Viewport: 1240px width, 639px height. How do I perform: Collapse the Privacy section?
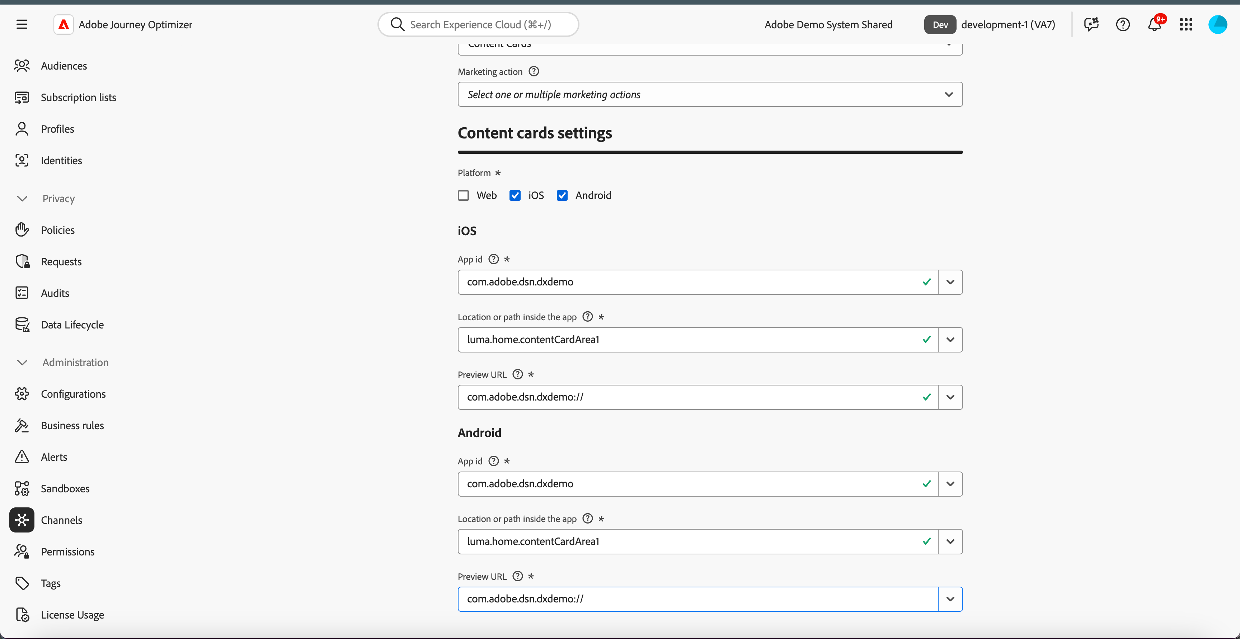(x=22, y=198)
